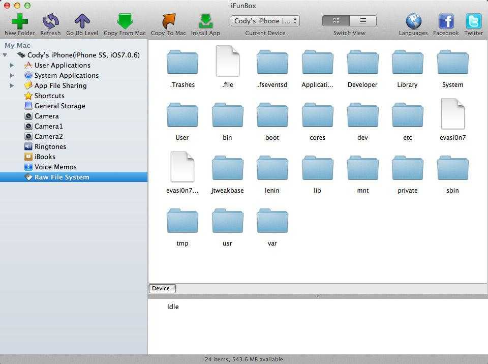Image resolution: width=488 pixels, height=364 pixels.
Task: Click the New Folder toolbar icon
Action: click(20, 21)
